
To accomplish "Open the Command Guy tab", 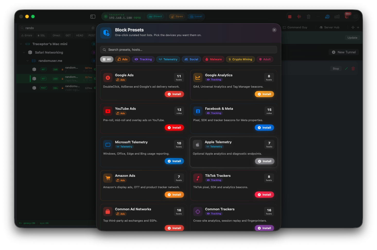I will (295, 27).
